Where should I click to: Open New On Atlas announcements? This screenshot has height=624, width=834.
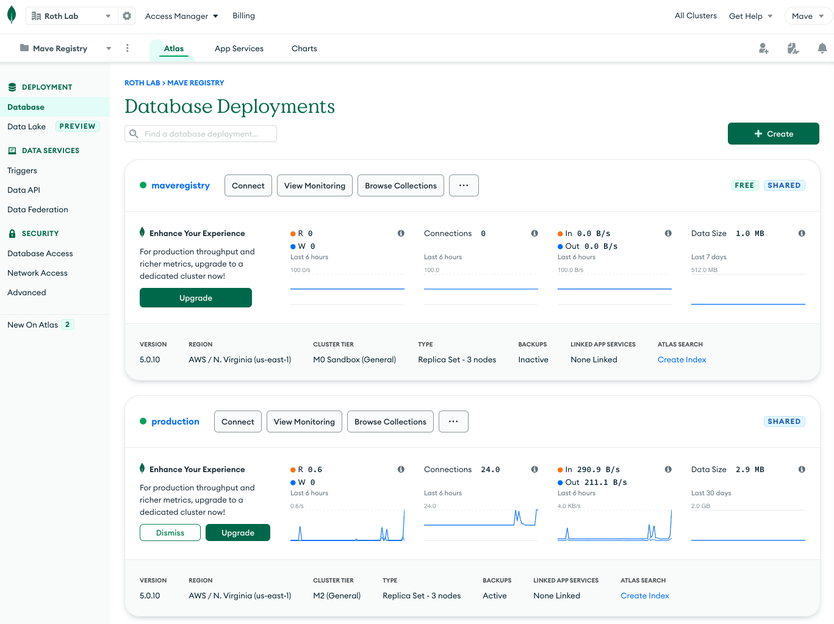(x=40, y=325)
